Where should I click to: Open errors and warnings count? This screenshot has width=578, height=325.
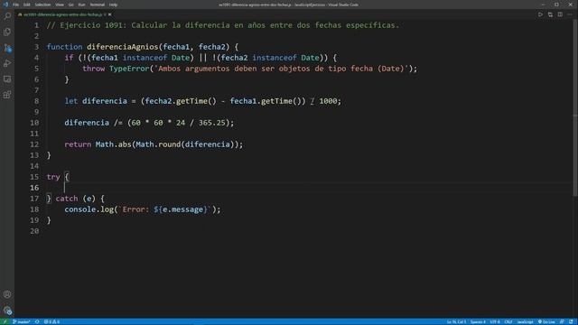[x=51, y=321]
